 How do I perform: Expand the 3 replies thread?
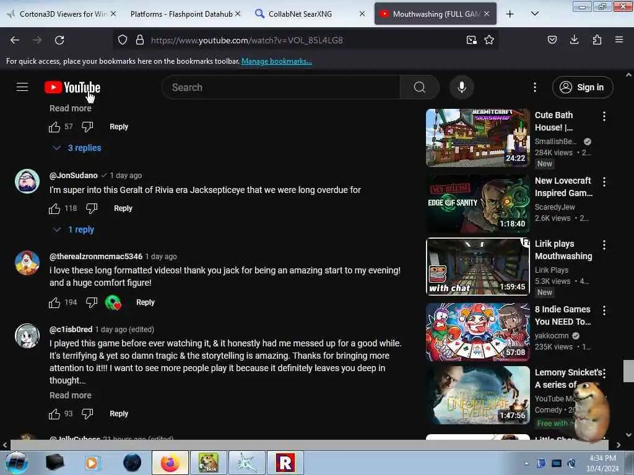tap(77, 148)
